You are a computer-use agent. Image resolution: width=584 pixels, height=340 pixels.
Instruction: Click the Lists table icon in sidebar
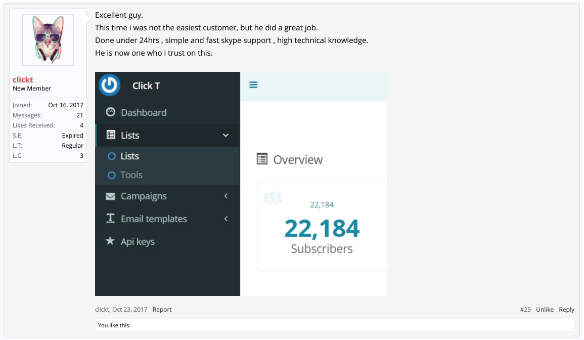[x=111, y=135]
